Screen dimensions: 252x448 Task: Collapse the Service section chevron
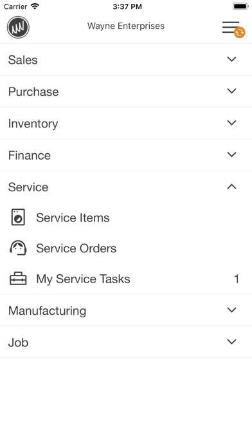(x=231, y=187)
